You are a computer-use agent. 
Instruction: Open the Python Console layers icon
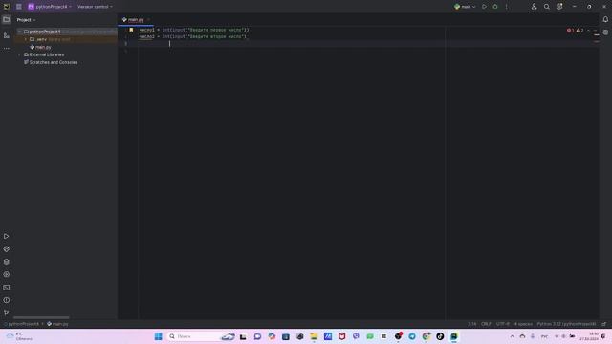point(7,262)
